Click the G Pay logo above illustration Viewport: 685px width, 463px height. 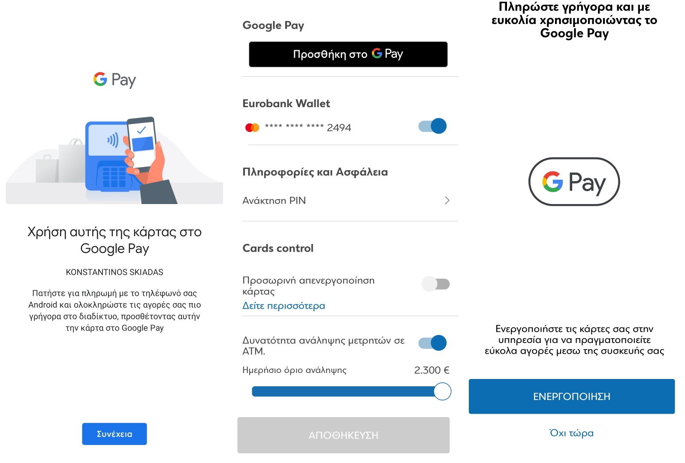coord(115,80)
